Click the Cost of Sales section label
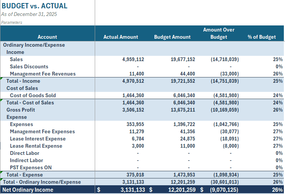Viewport: 285px width, 194px height. coord(22,88)
